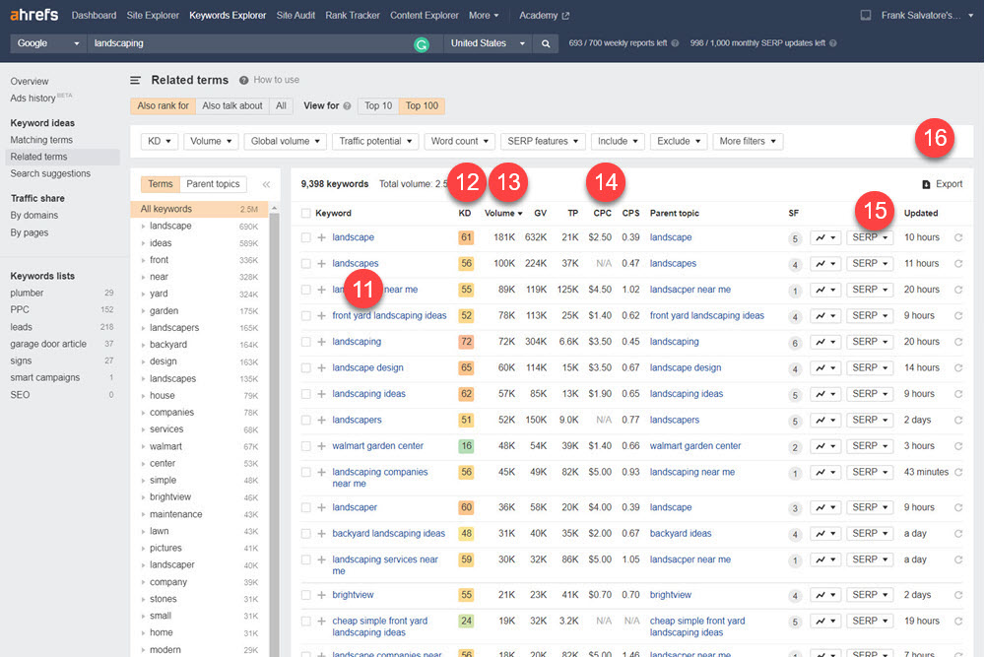Open SERP dropdown for walmart garden center
This screenshot has height=657, width=985.
870,446
